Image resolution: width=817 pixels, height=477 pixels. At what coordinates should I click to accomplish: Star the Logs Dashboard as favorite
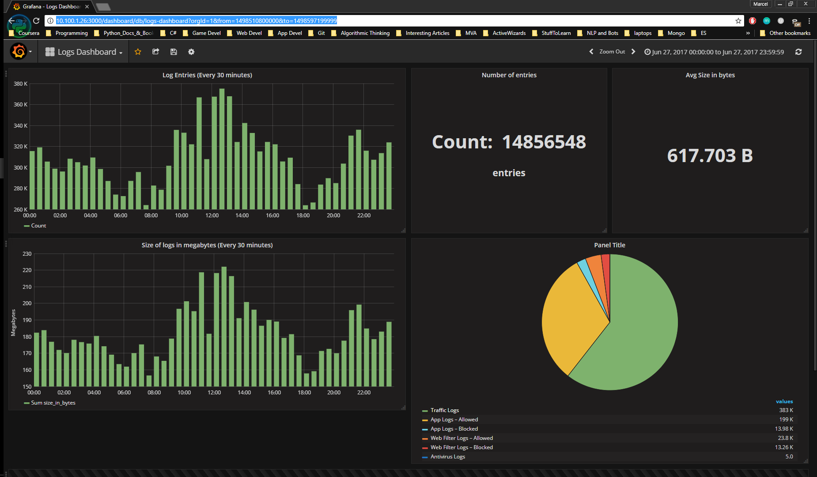pyautogui.click(x=138, y=52)
